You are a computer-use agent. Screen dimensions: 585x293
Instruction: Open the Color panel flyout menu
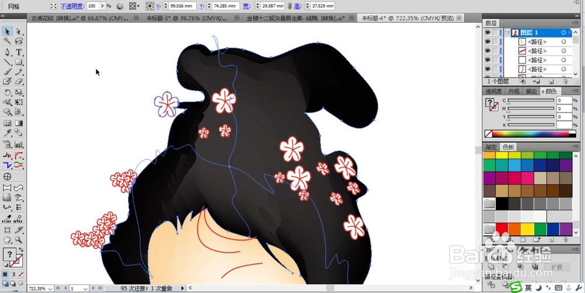coord(576,91)
